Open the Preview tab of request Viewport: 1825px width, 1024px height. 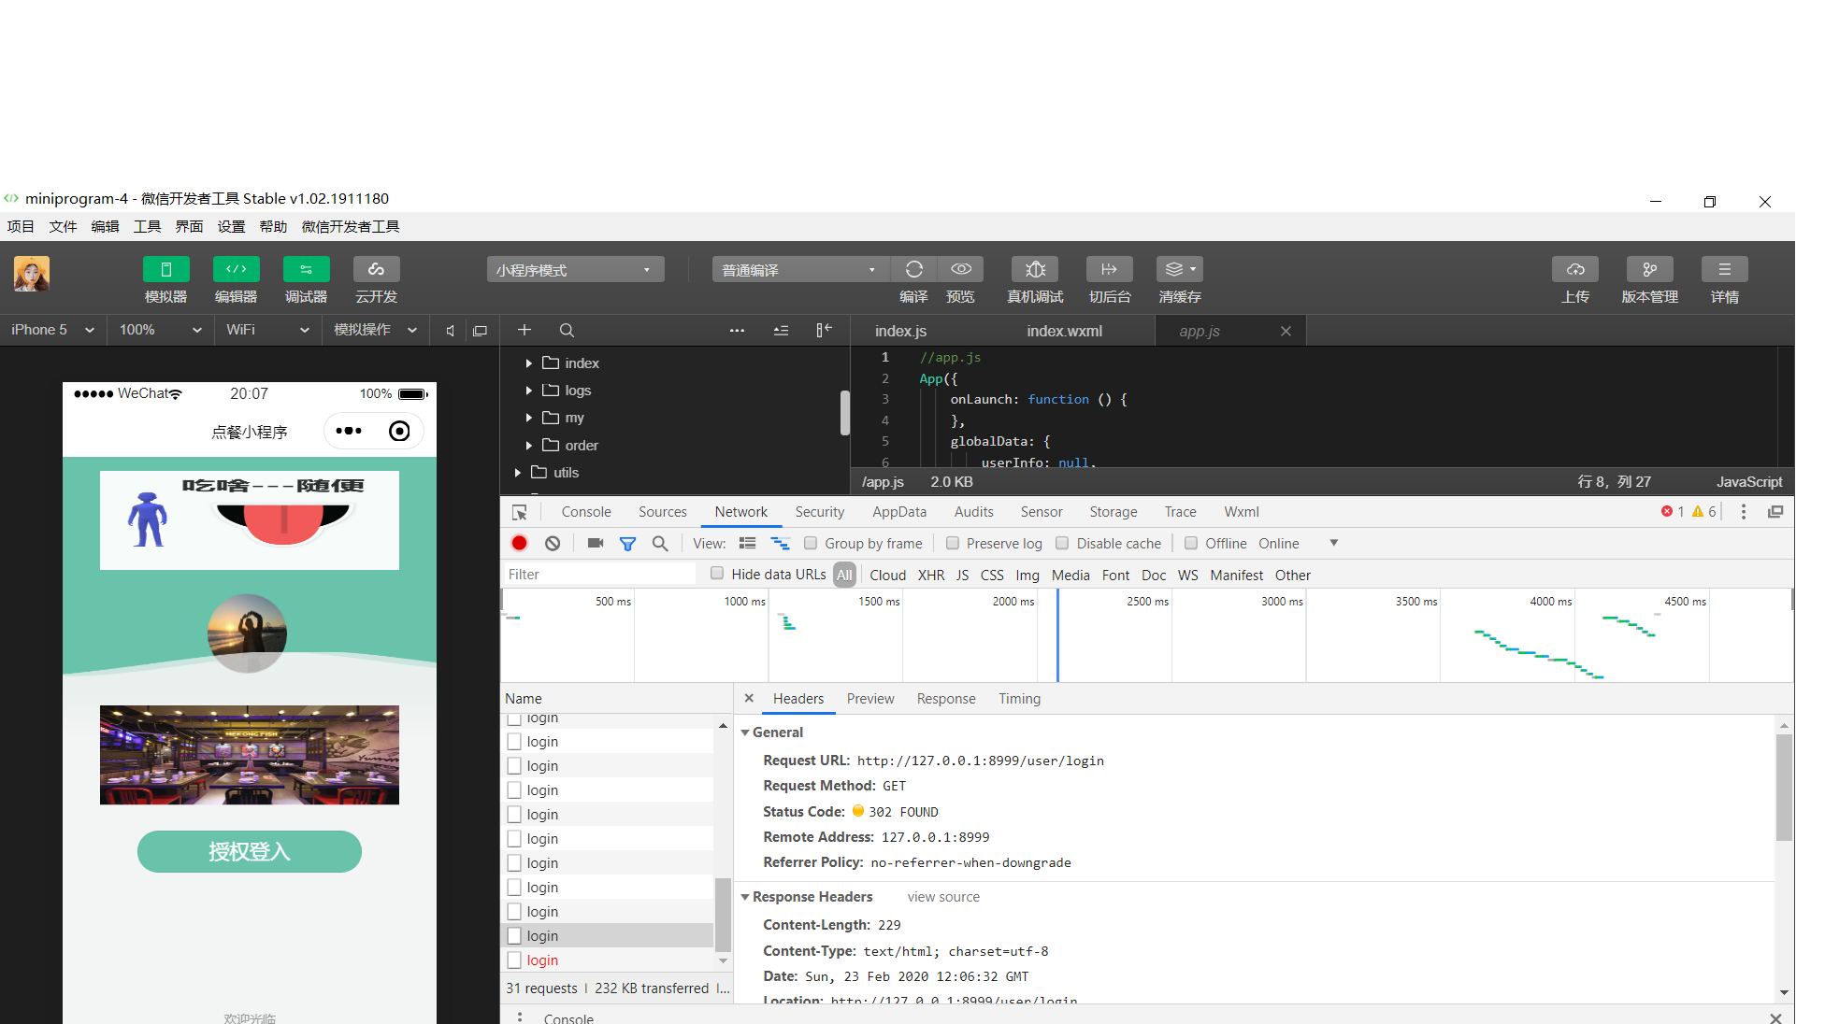click(x=870, y=699)
